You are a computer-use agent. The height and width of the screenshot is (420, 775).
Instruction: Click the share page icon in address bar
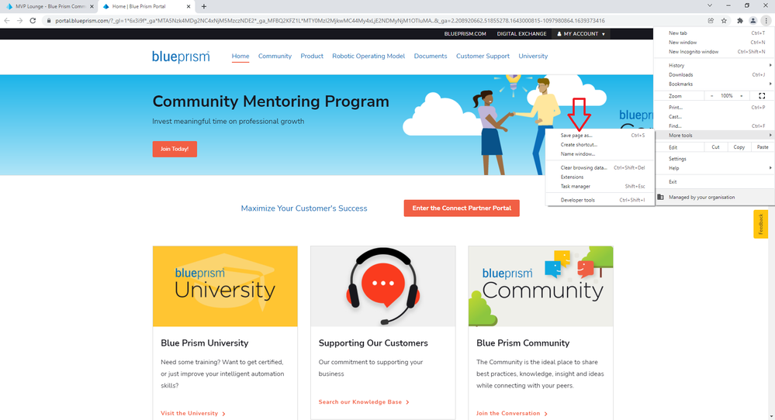pos(711,21)
